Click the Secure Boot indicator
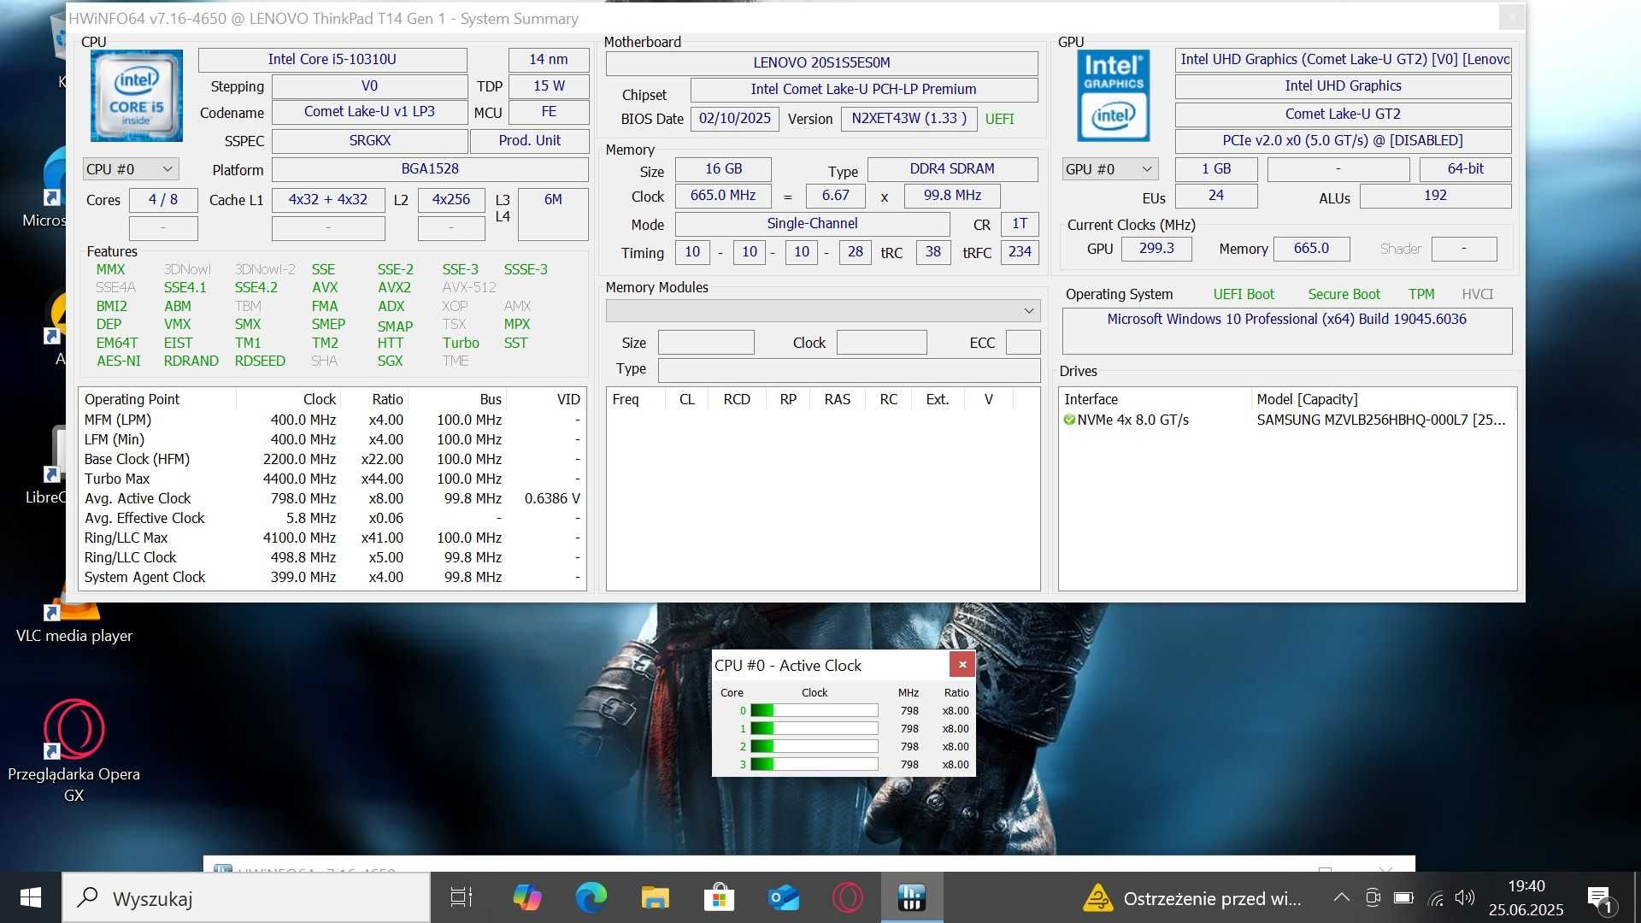 coord(1344,294)
